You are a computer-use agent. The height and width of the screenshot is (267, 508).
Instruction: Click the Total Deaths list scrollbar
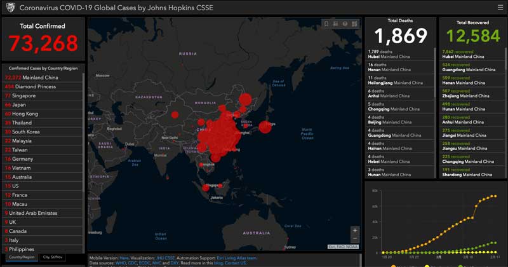(x=435, y=73)
